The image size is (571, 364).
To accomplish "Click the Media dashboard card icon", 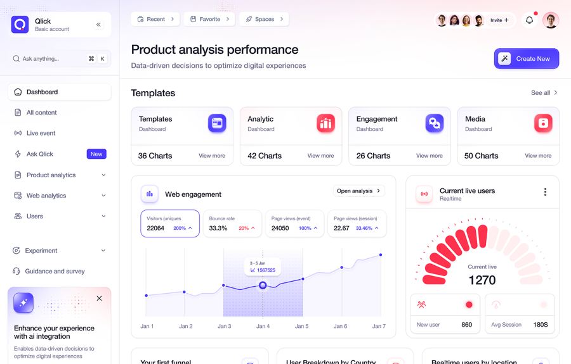I will click(543, 123).
